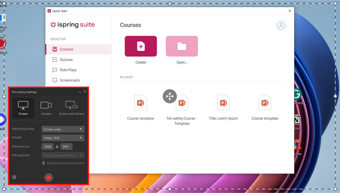Minimize the Recording Settings panel

(x=80, y=92)
